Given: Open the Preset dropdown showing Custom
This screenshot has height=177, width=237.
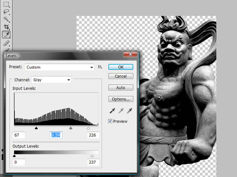Looking at the screenshot, I should (60, 67).
